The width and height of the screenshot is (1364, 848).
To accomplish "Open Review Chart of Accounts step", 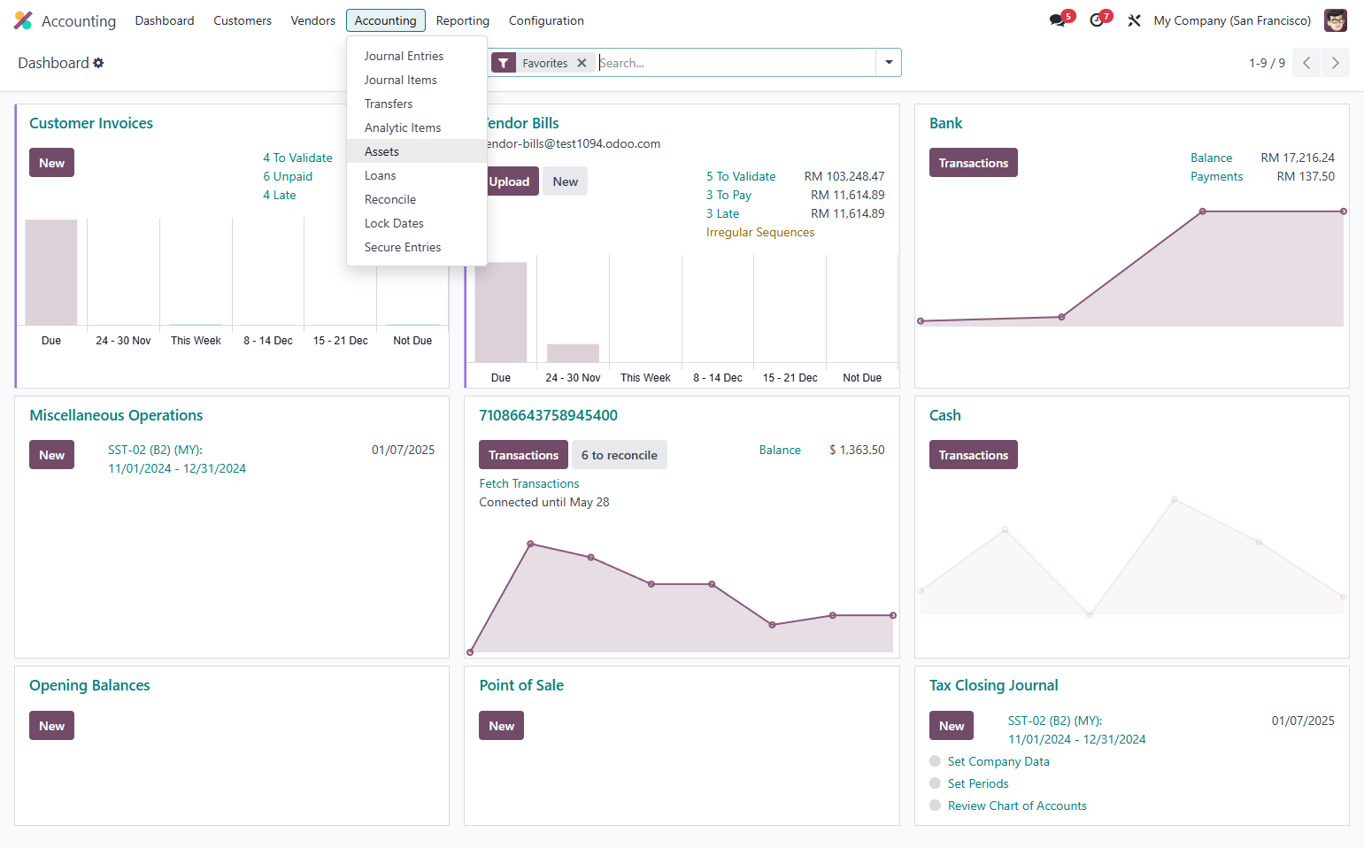I will (1017, 806).
